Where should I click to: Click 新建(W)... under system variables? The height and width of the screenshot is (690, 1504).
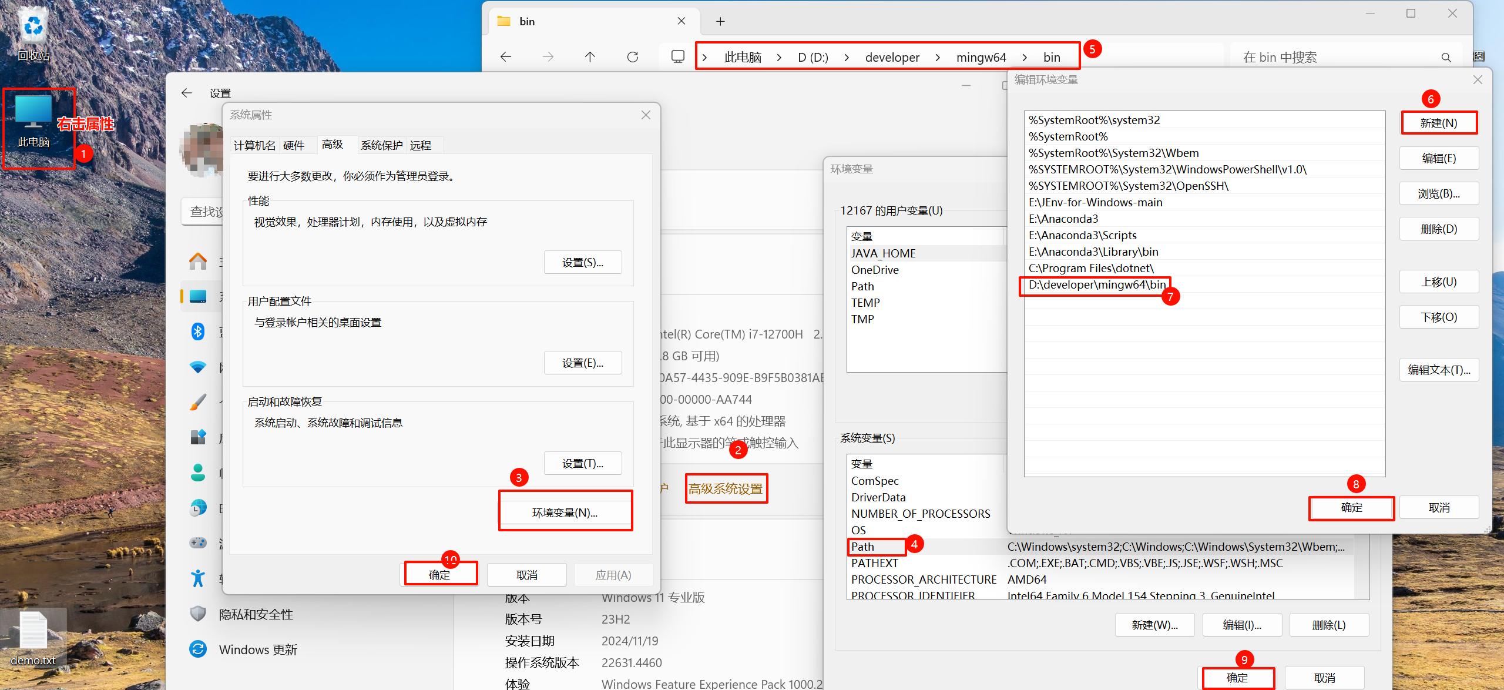click(1155, 625)
